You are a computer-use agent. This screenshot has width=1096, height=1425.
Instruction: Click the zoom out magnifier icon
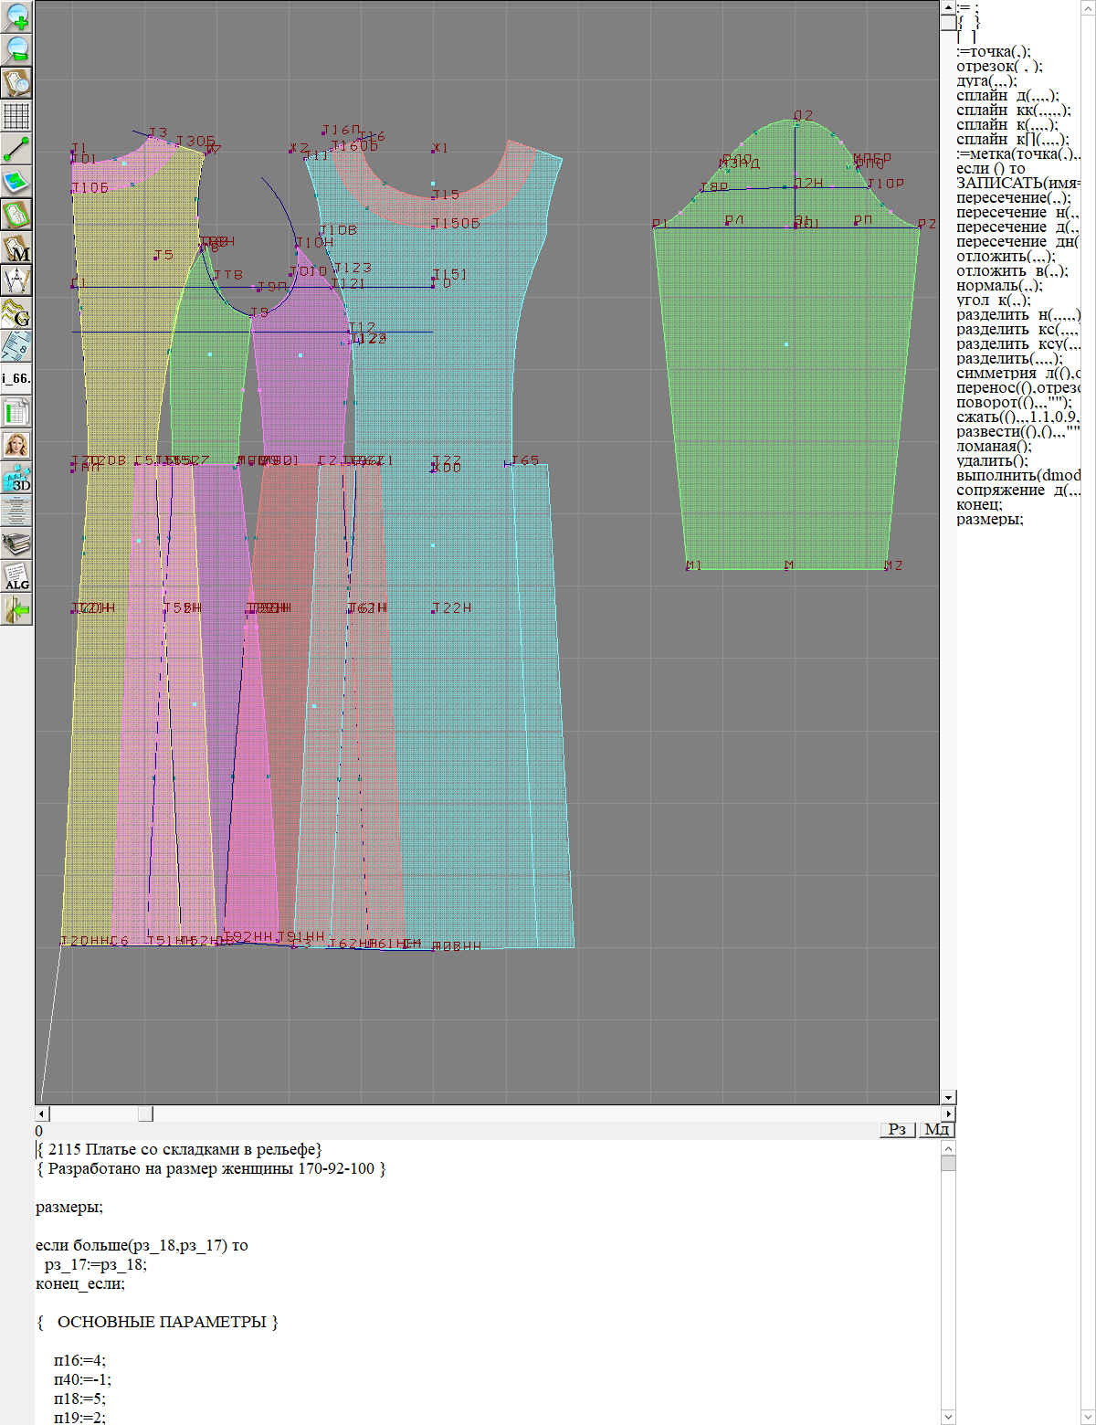point(16,49)
